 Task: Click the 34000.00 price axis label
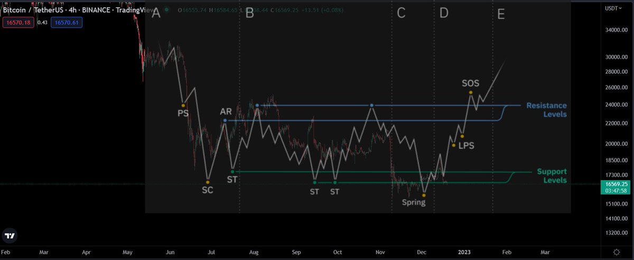pyautogui.click(x=616, y=30)
